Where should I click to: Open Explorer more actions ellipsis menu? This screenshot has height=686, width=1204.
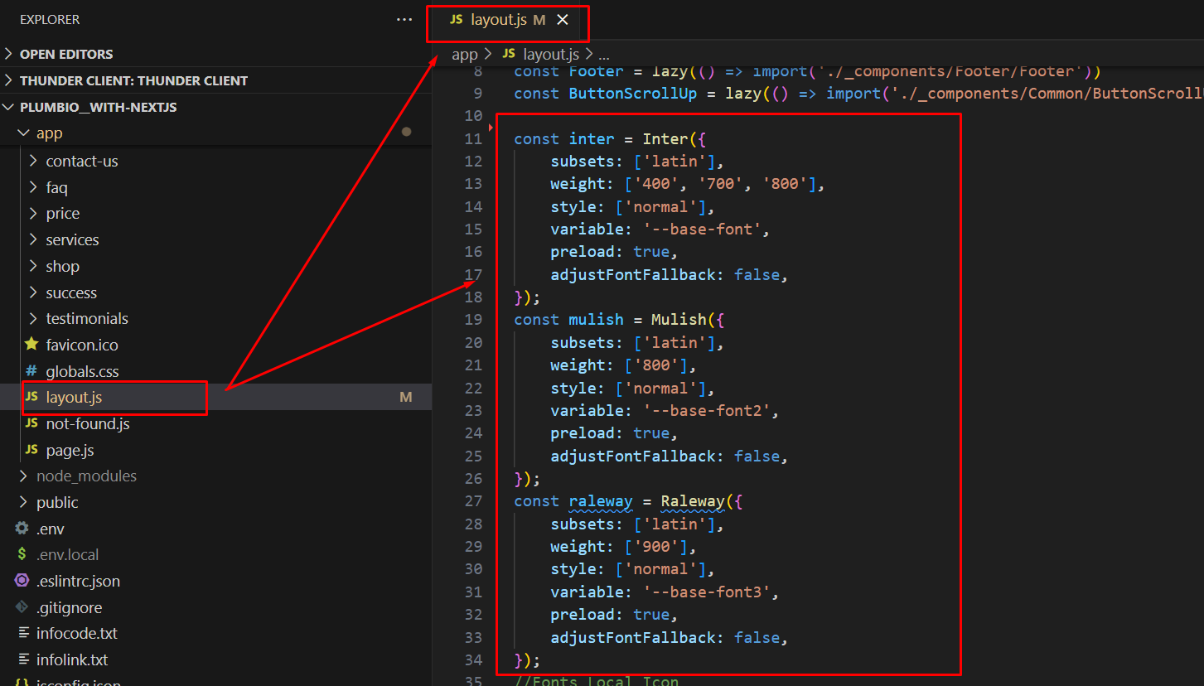coord(404,19)
